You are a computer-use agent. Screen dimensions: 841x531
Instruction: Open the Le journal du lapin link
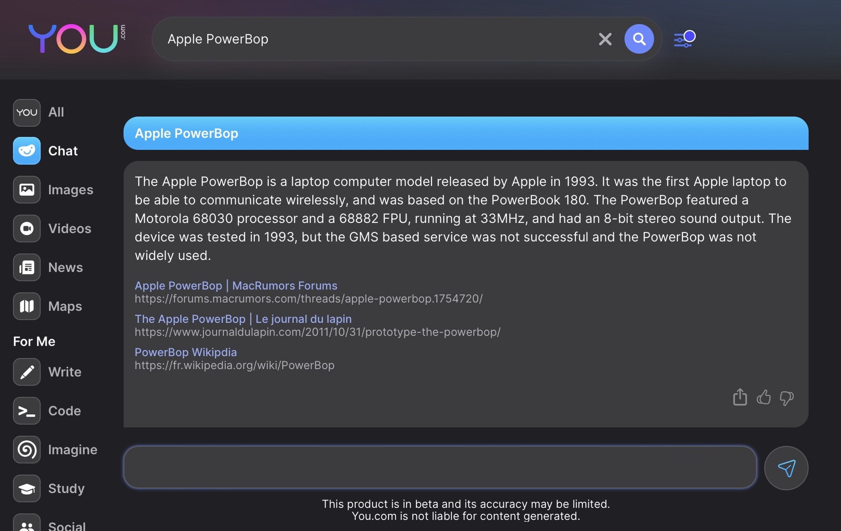pyautogui.click(x=243, y=319)
